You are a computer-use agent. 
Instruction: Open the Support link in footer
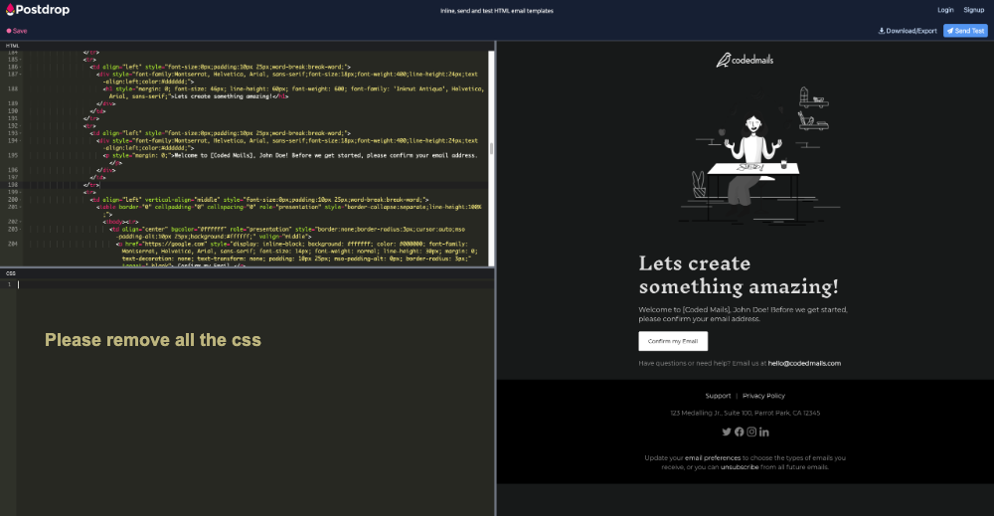pos(718,396)
